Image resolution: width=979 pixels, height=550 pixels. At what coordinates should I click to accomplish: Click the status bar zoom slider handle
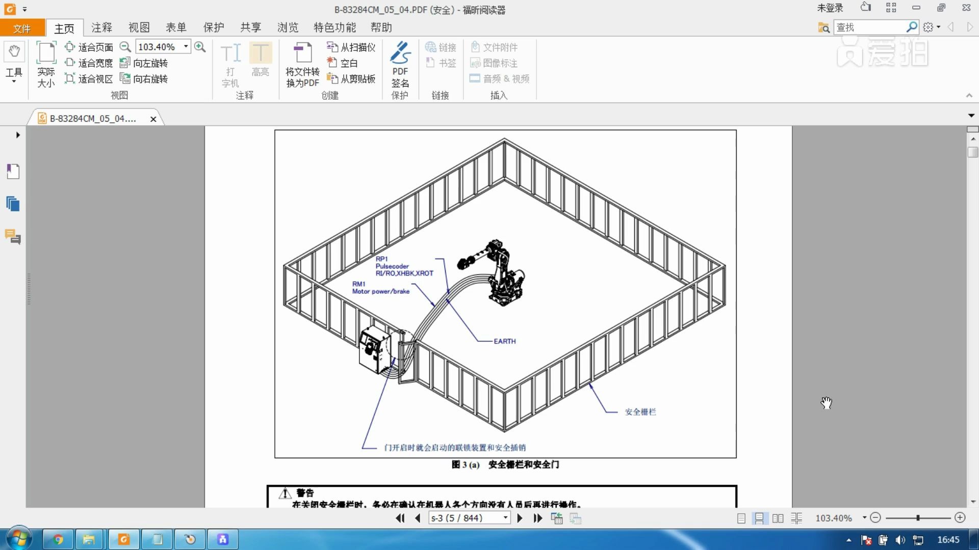pos(918,518)
